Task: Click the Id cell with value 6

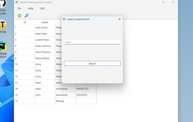Action: [x=24, y=58]
